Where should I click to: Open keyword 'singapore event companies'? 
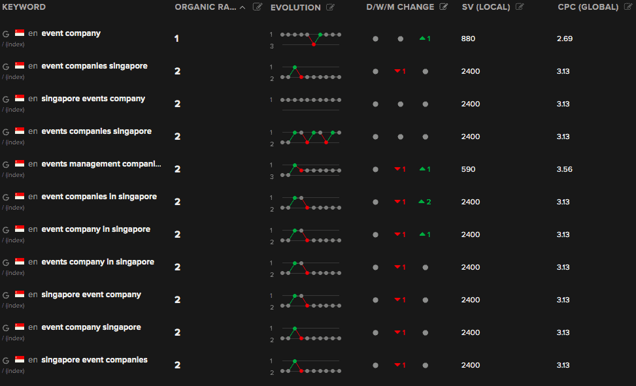tap(94, 360)
